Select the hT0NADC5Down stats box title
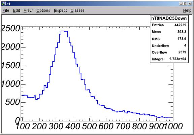The width and height of the screenshot is (194, 135). point(169,18)
